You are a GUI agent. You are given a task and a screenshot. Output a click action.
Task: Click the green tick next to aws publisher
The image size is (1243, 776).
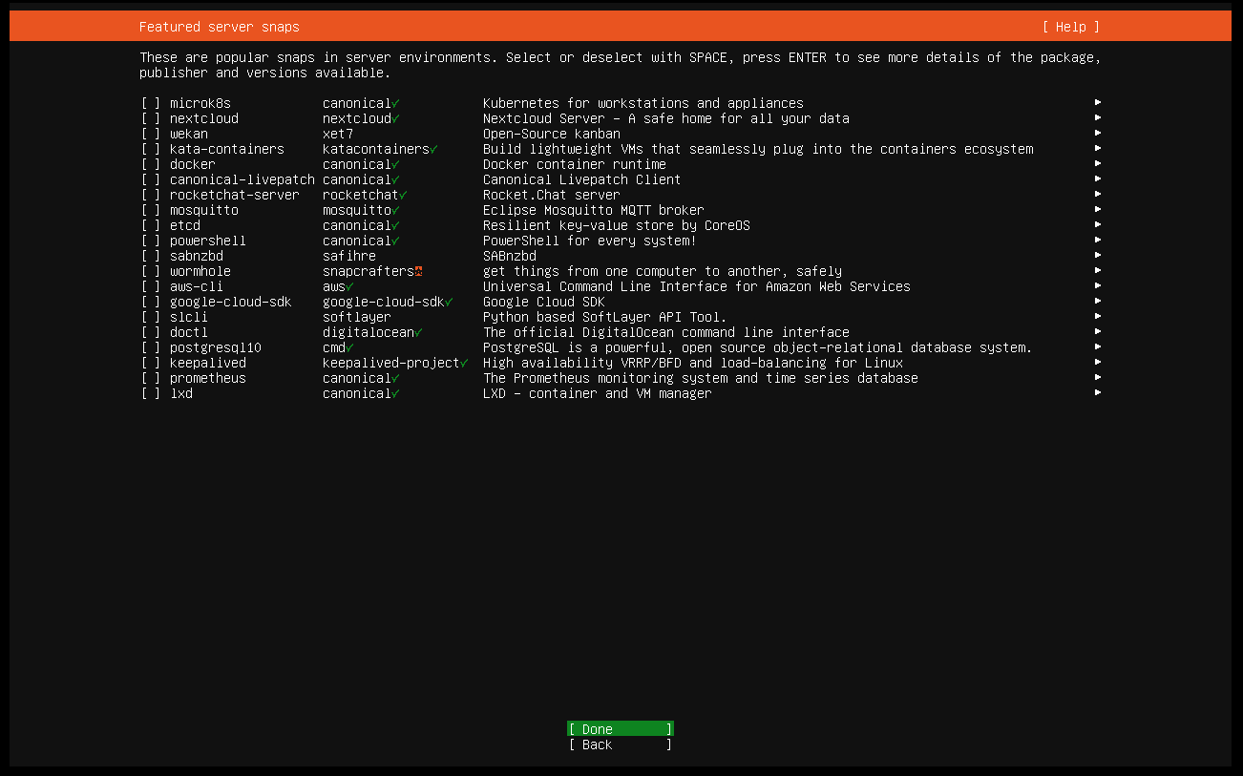(349, 286)
